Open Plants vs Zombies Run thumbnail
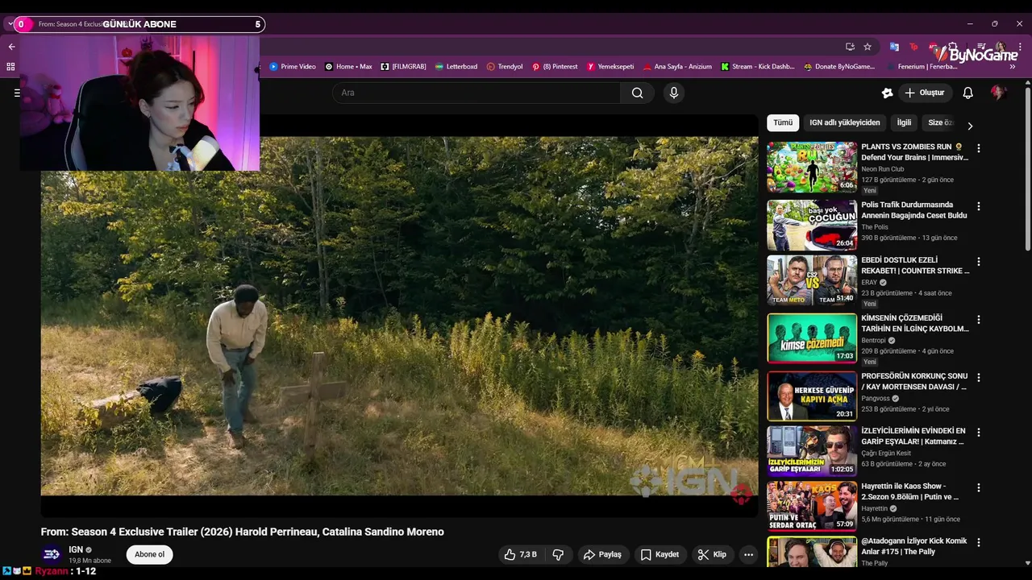The height and width of the screenshot is (580, 1032). click(x=812, y=168)
